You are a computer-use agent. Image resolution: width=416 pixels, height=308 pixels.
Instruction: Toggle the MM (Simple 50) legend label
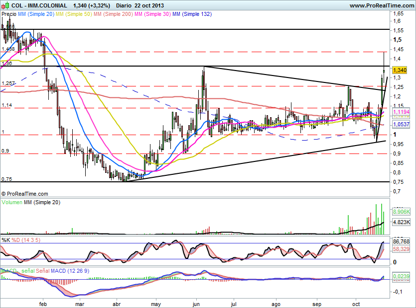73,14
